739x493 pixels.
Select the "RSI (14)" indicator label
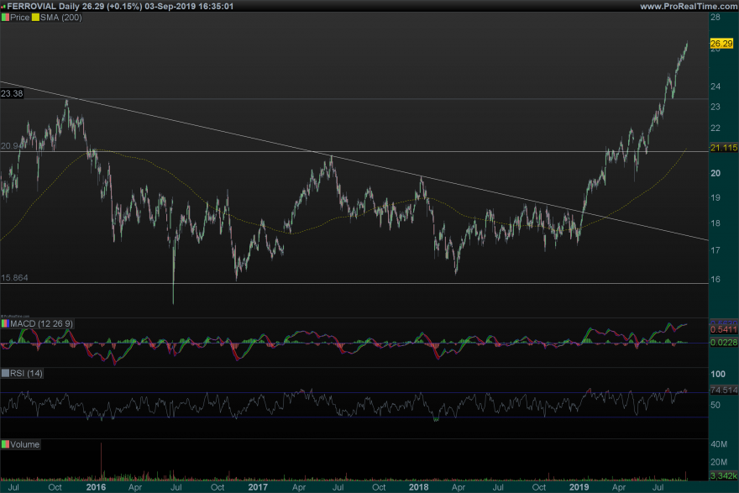(26, 373)
